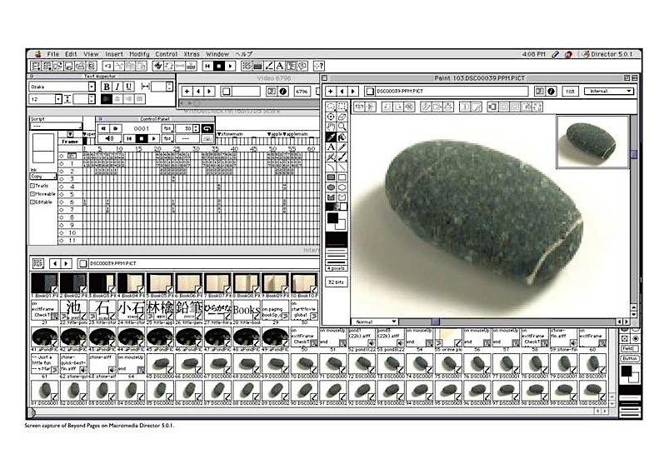
Task: Select the Eraser tool in Paint palette
Action: click(x=342, y=117)
